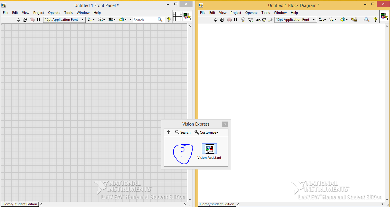Maximize the Block Diagram window
This screenshot has height=207, width=390.
[x=373, y=4]
